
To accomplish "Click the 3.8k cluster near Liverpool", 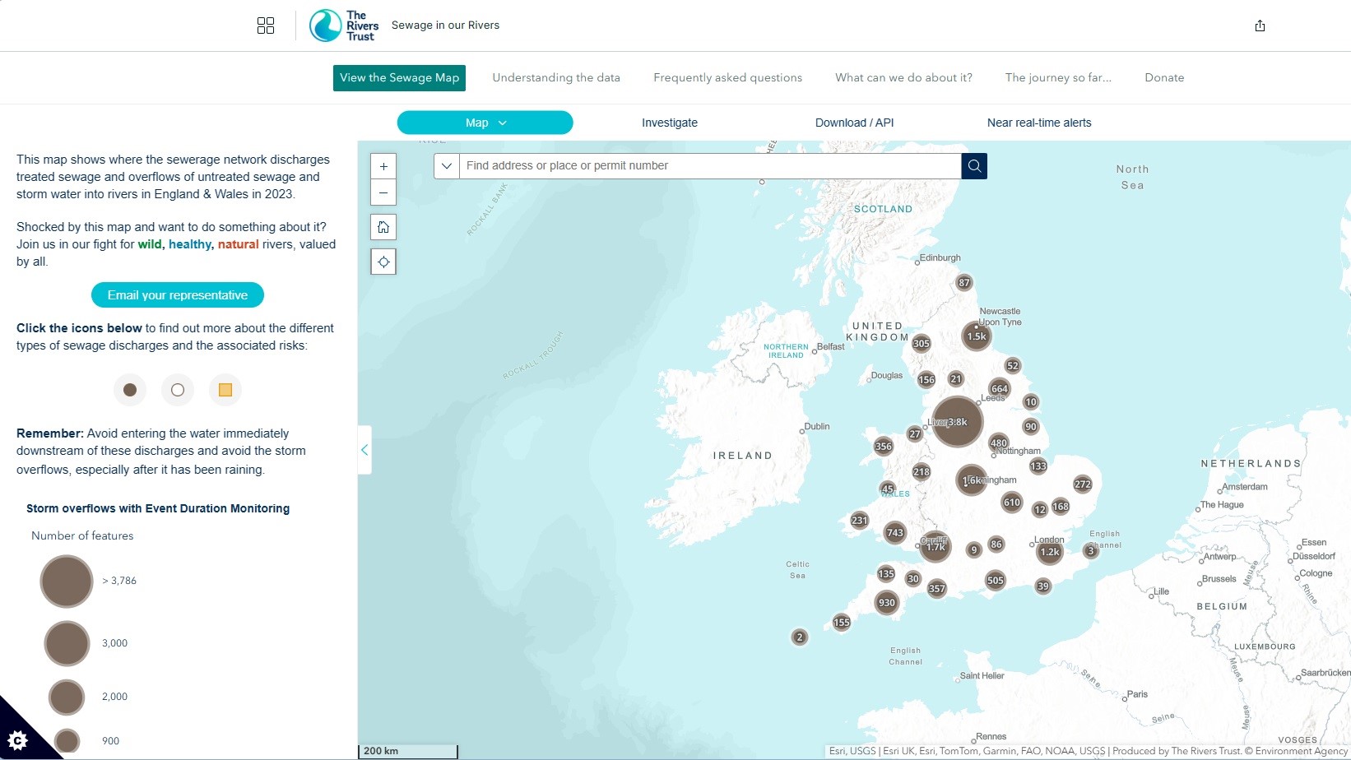I will click(x=957, y=421).
